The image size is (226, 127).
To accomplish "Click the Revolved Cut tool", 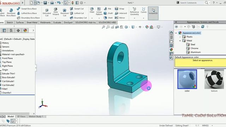I will pyautogui.click(x=64, y=13).
